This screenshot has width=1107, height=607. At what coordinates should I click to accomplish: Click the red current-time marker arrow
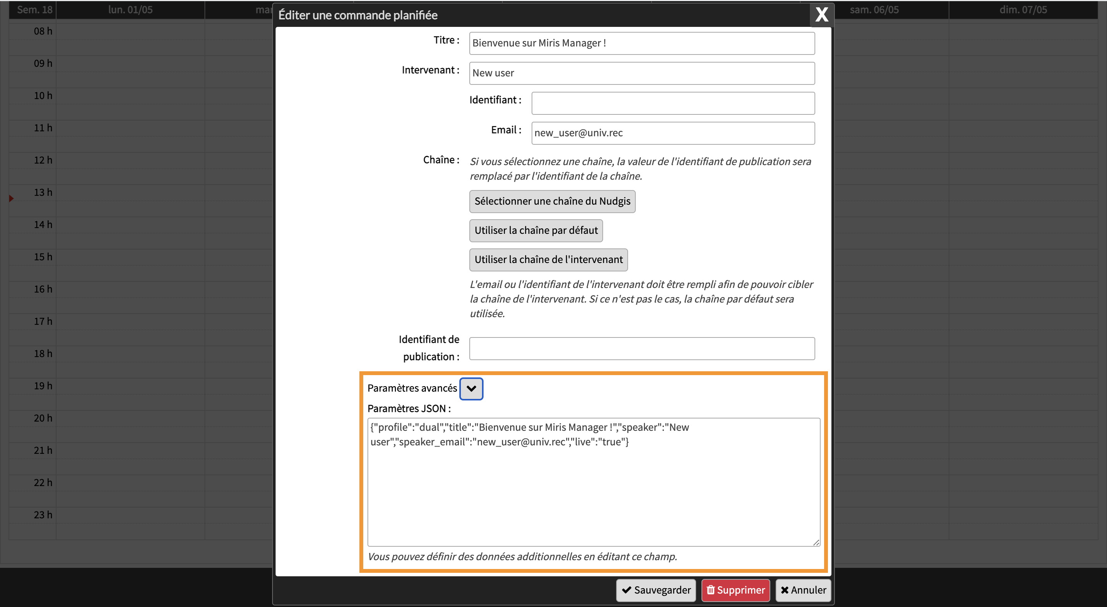12,198
